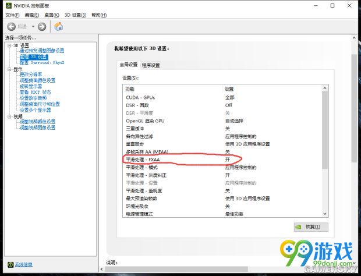Image resolution: width=361 pixels, height=276 pixels.
Task: Open the 帮助(H) menu
Action: pos(99,15)
